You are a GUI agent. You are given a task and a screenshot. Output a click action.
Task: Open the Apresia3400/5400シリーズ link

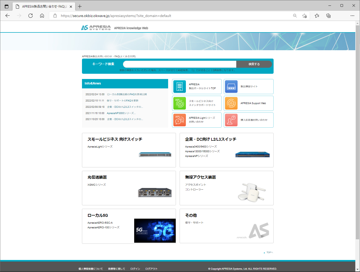pyautogui.click(x=201, y=147)
